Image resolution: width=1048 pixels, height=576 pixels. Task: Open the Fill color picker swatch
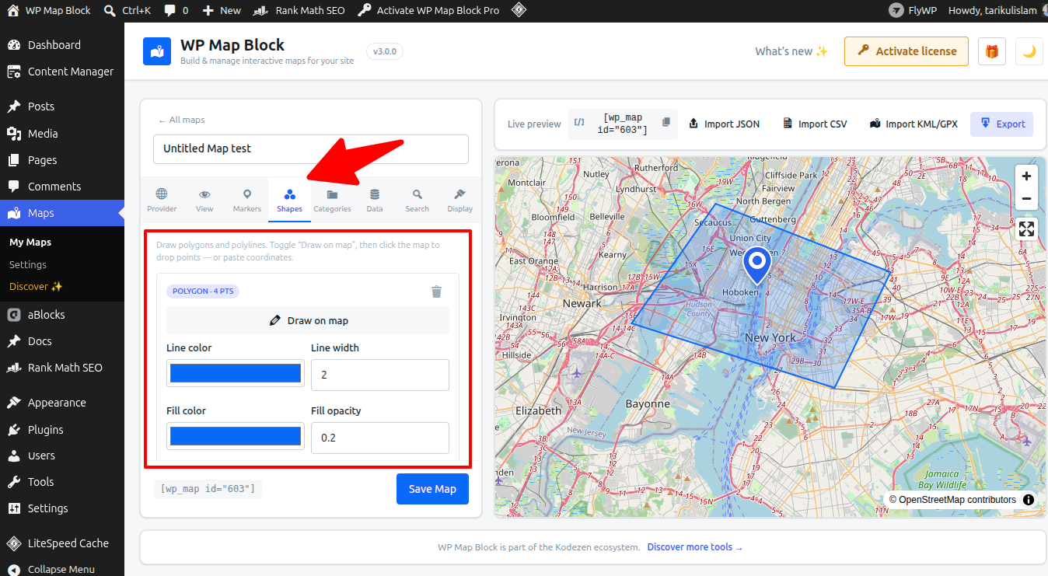[x=236, y=436]
